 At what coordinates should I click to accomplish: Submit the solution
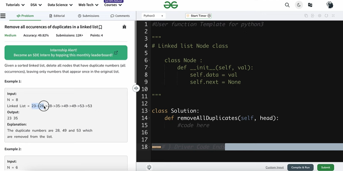pos(325,167)
